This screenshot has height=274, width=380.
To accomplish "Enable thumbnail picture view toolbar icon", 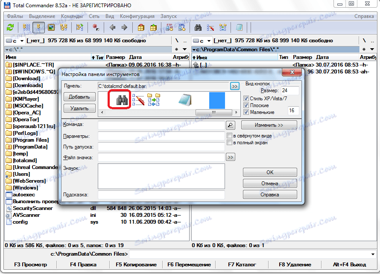I will (51, 27).
